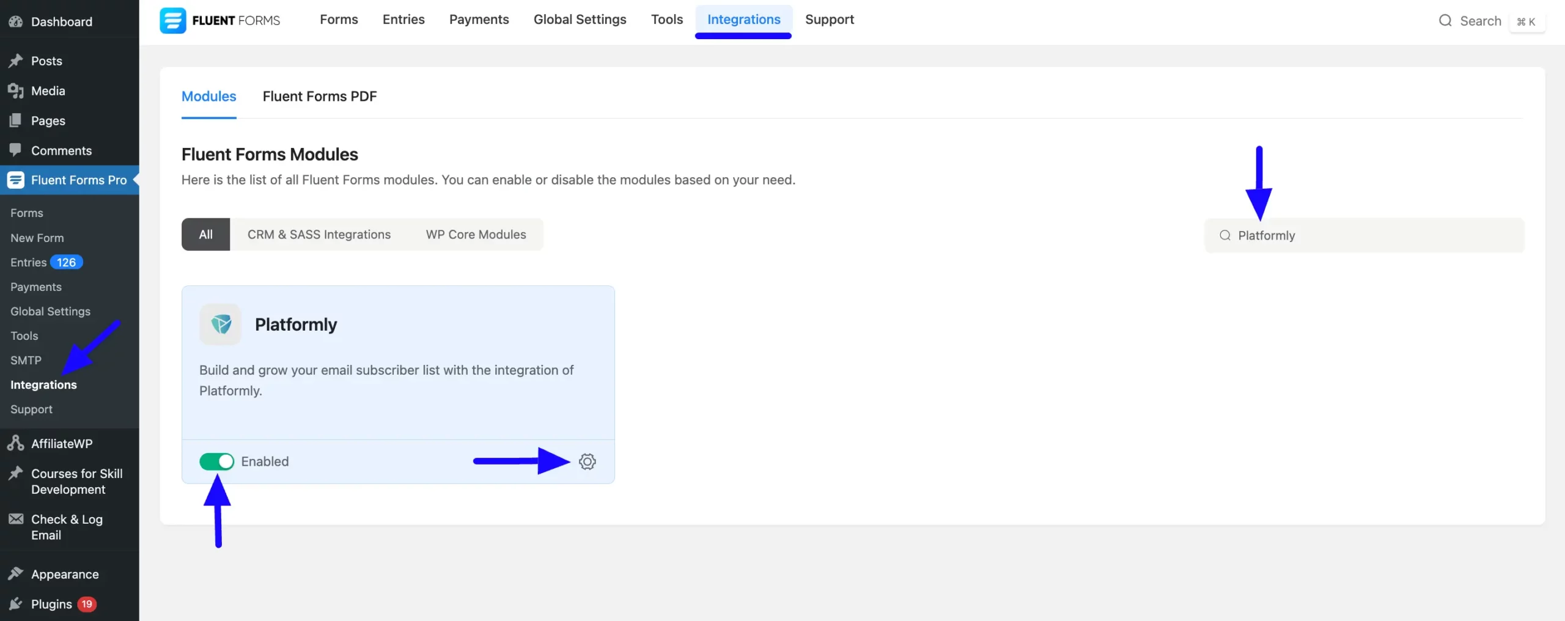Click the Fluent Forms logo icon
This screenshot has width=1565, height=621.
pyautogui.click(x=173, y=20)
